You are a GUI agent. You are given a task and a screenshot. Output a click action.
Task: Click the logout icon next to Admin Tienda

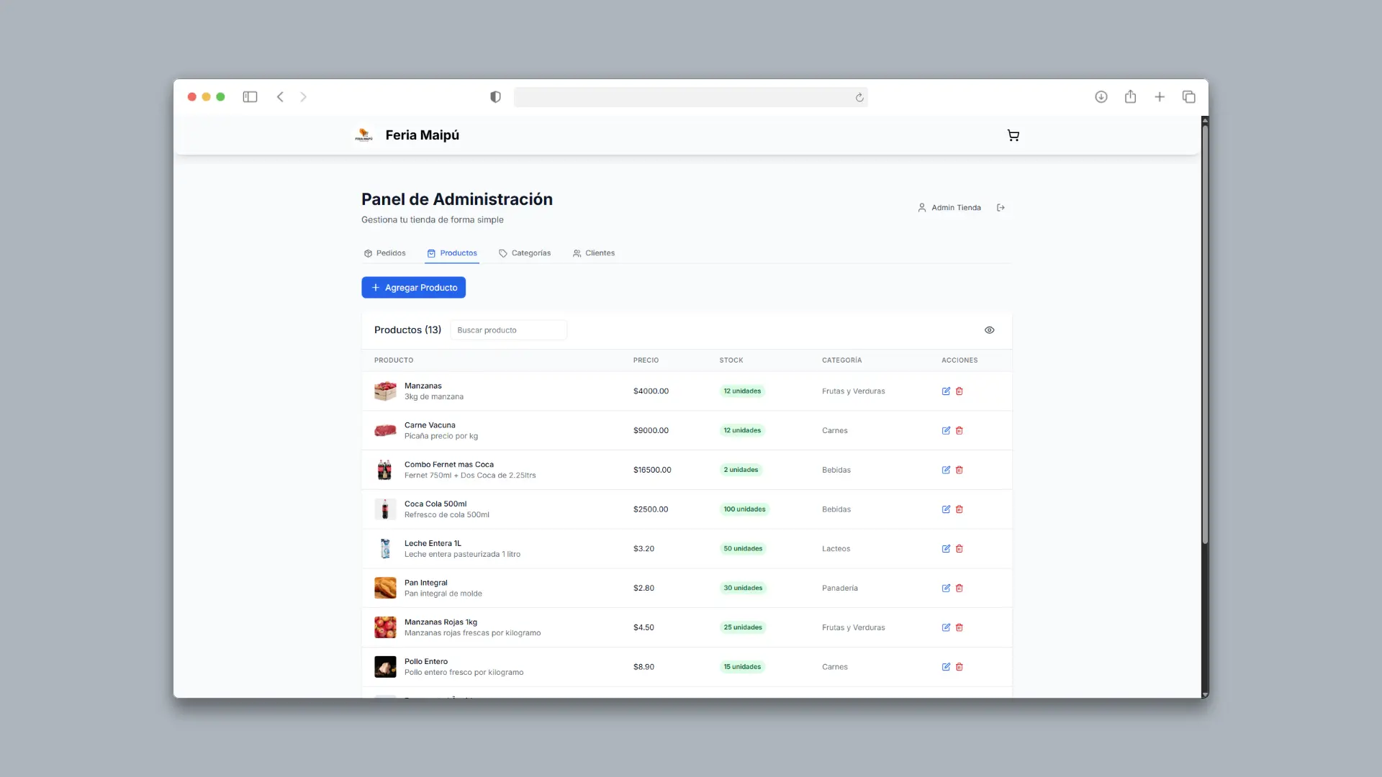tap(1001, 208)
